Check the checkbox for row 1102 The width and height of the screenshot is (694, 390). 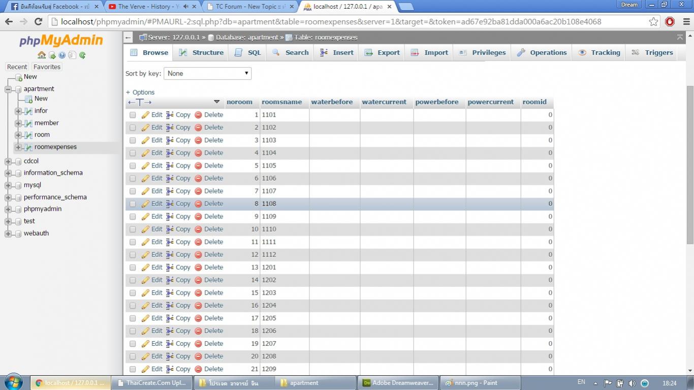[x=133, y=127]
